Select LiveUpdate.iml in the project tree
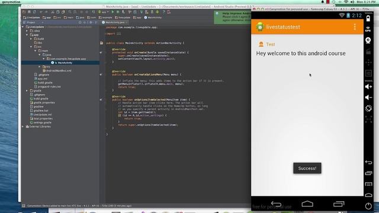Viewport: 379px width, 213px height. click(41, 115)
